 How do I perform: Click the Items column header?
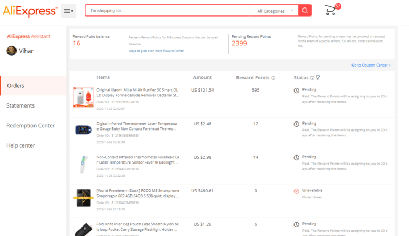103,77
